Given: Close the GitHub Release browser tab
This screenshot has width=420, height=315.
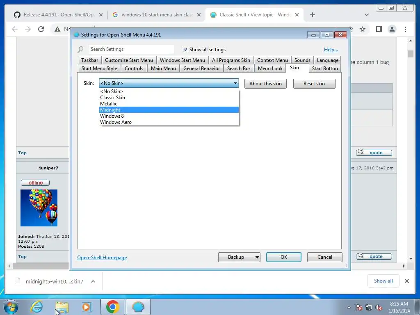Looking at the screenshot, I should [101, 15].
